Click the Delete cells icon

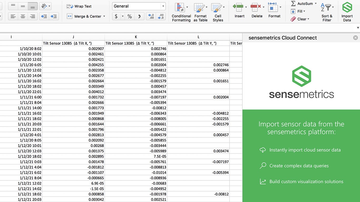[256, 7]
